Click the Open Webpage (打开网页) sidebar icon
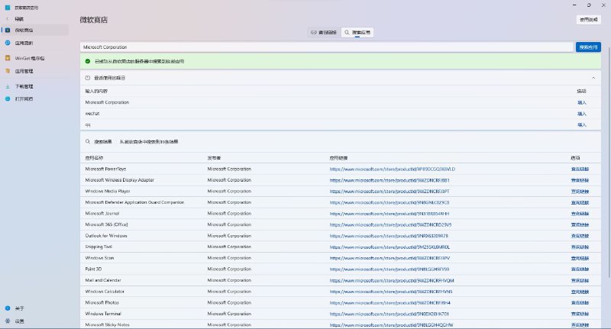This screenshot has width=611, height=329. click(8, 99)
